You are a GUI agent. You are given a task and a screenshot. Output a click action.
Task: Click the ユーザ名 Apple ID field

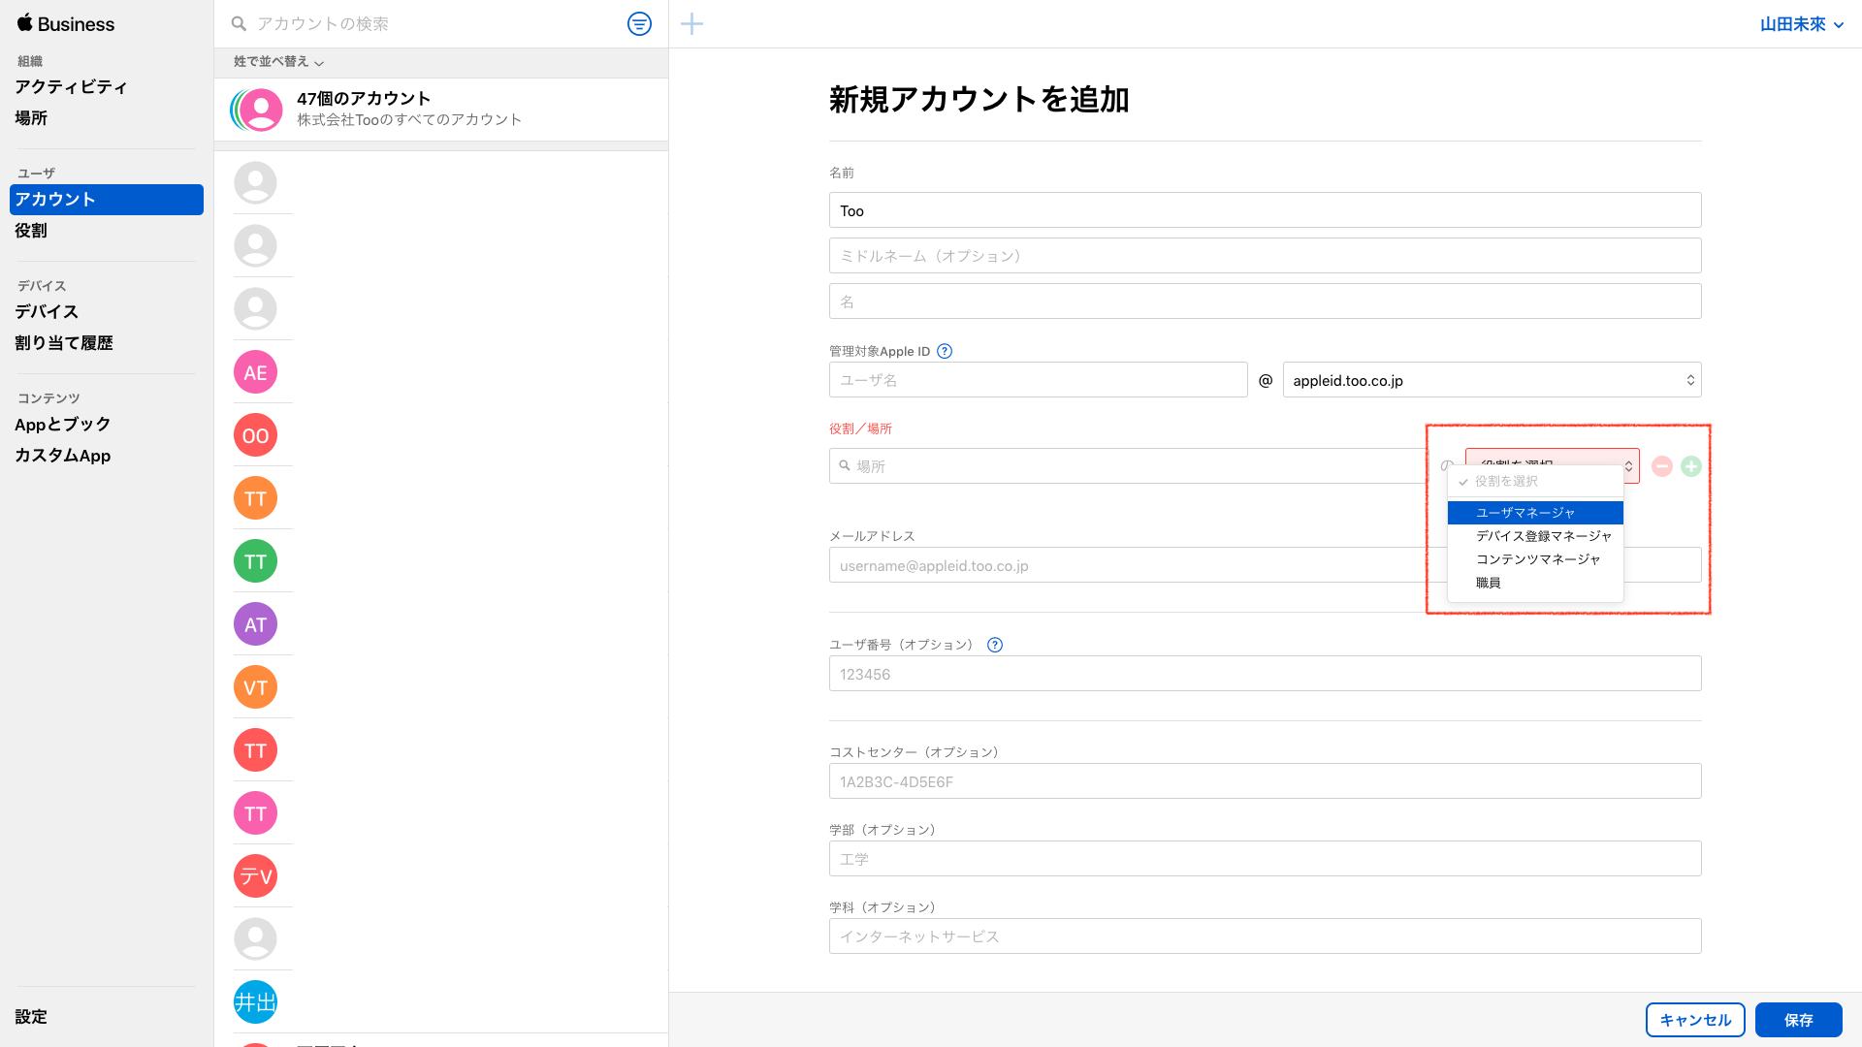[1038, 380]
